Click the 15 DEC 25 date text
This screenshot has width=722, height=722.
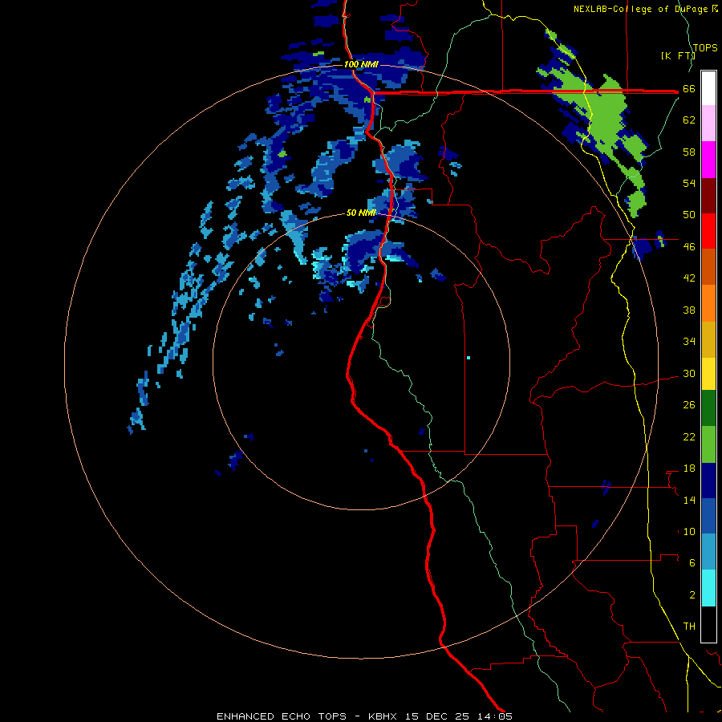[437, 716]
